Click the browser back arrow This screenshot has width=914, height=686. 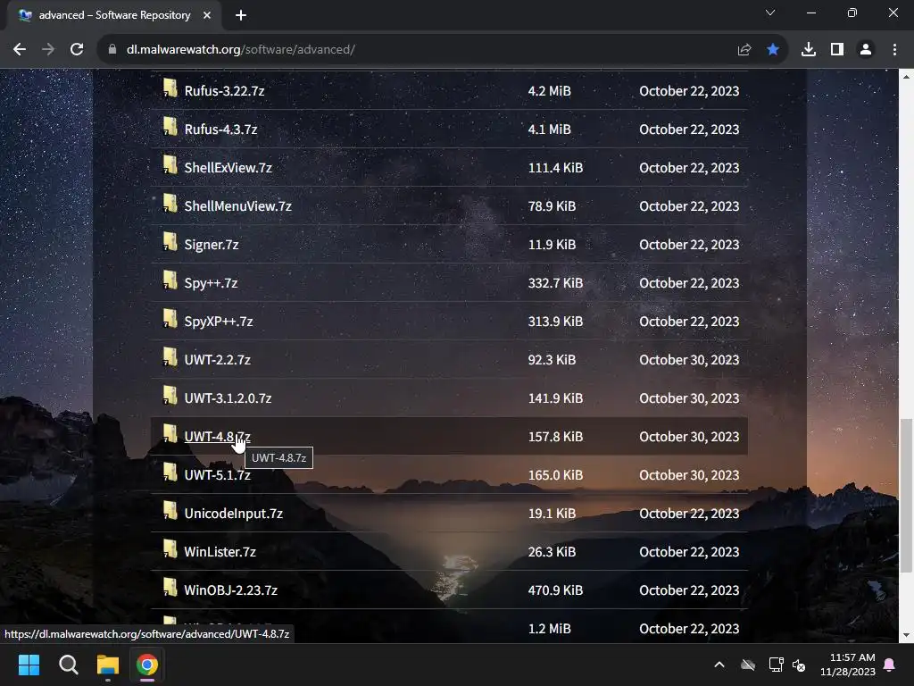pos(20,50)
